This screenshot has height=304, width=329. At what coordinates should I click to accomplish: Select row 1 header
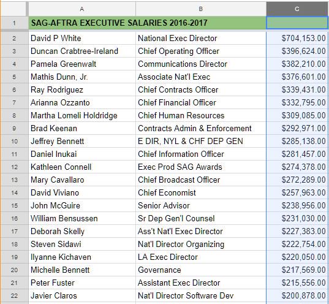click(x=14, y=23)
